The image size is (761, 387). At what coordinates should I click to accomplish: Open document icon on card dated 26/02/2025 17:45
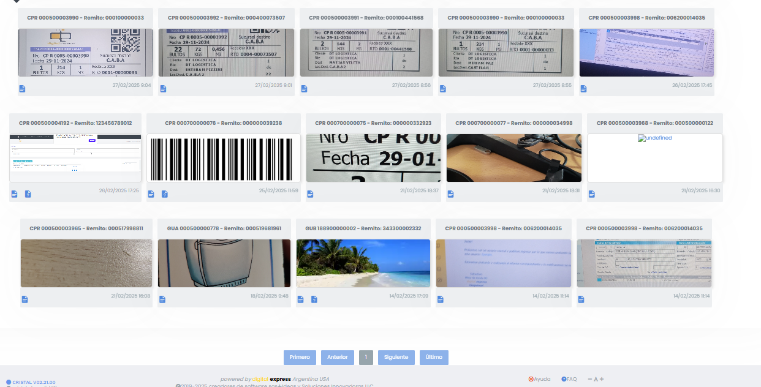point(583,89)
